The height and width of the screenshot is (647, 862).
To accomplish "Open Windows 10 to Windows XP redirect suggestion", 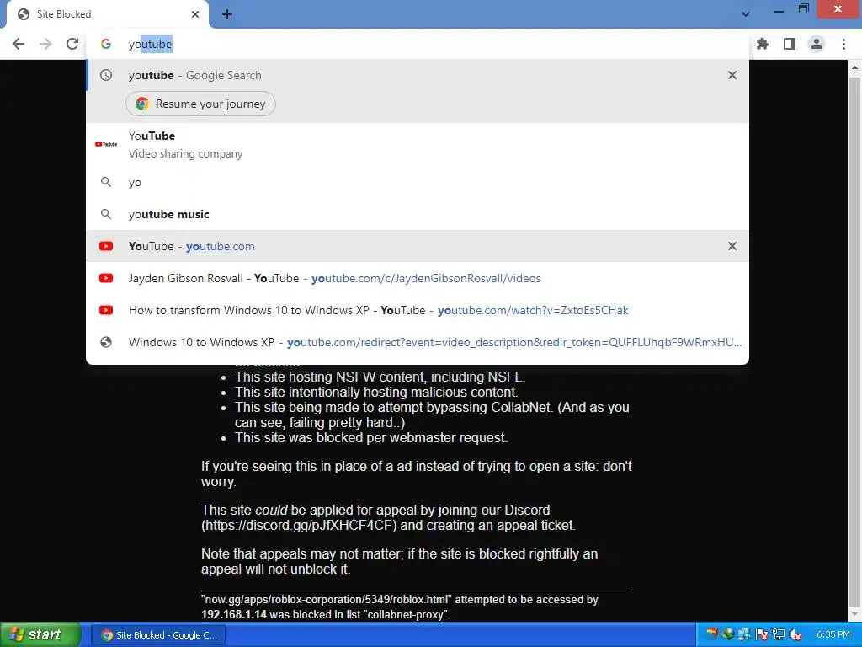I will 418,342.
